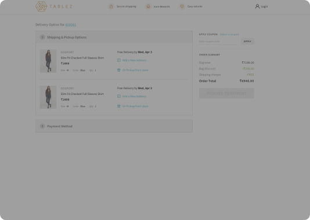
Task: Click the Earn Rewards label
Action: tap(162, 6)
